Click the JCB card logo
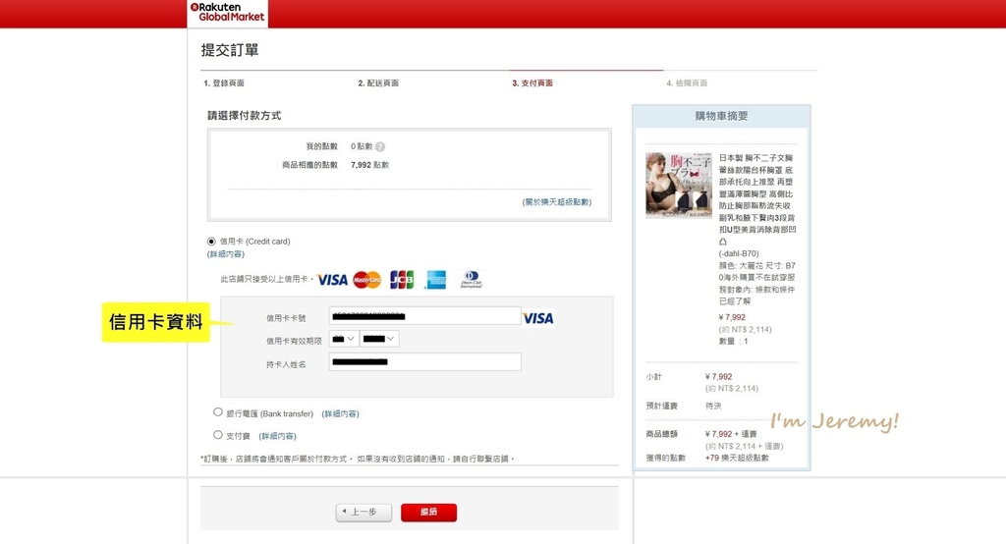 (x=401, y=280)
